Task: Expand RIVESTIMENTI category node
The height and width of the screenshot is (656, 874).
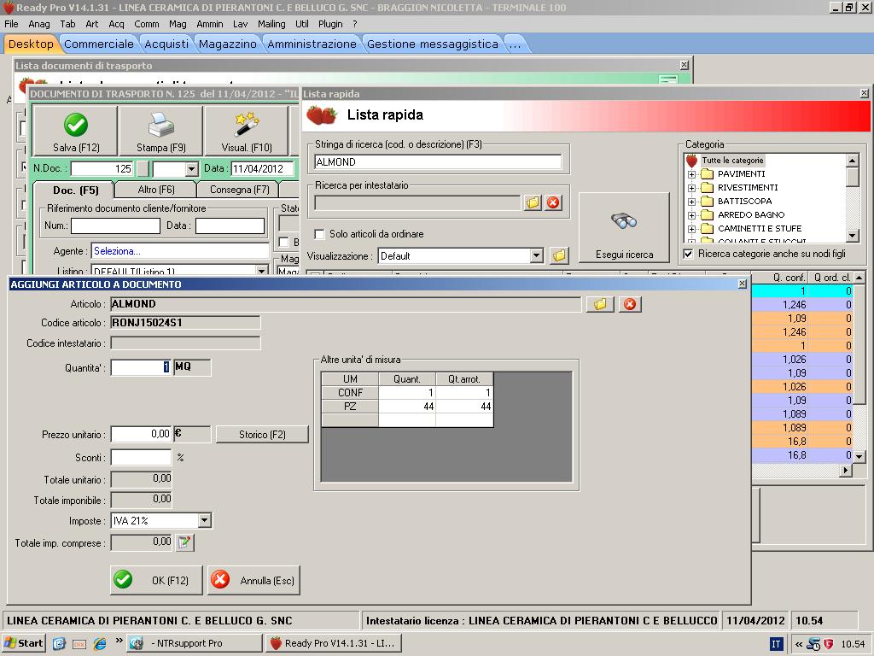Action: (691, 188)
